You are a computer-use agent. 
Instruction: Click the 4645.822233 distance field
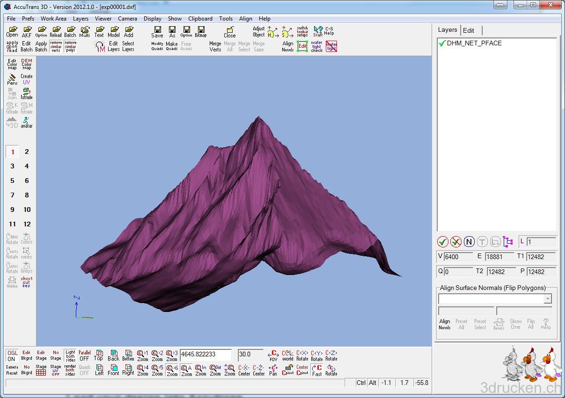205,355
